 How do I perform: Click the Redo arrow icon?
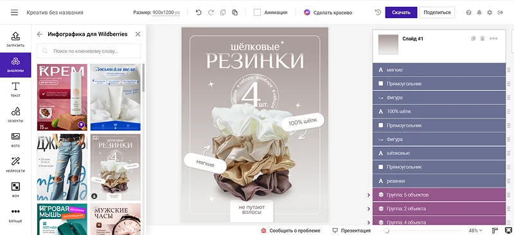[211, 12]
